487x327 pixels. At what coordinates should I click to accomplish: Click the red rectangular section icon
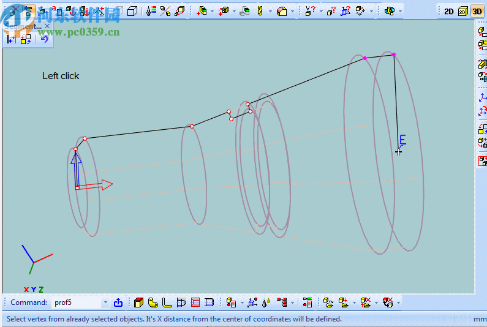195,303
